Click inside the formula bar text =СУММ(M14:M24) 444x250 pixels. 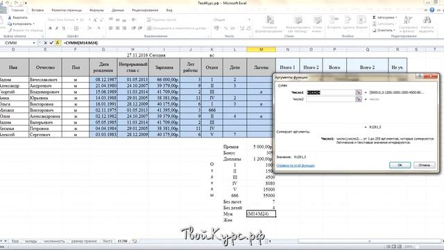coord(81,43)
